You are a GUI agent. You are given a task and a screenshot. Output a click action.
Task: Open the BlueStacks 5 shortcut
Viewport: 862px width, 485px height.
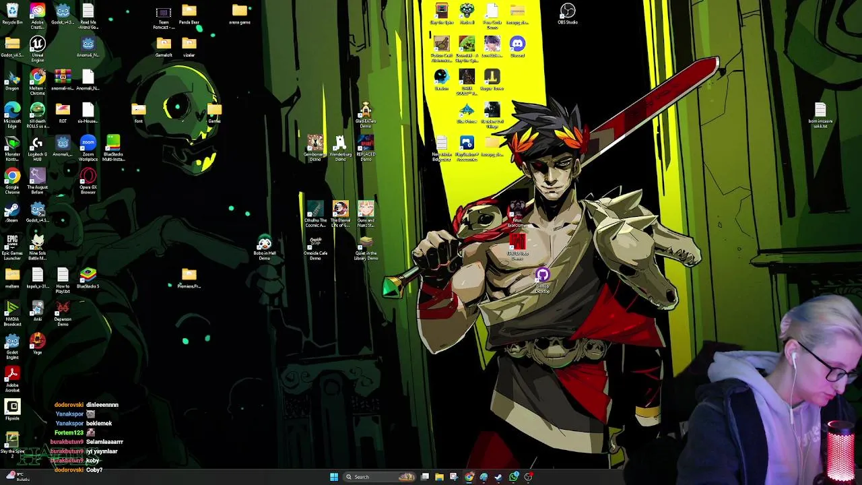[x=88, y=278]
